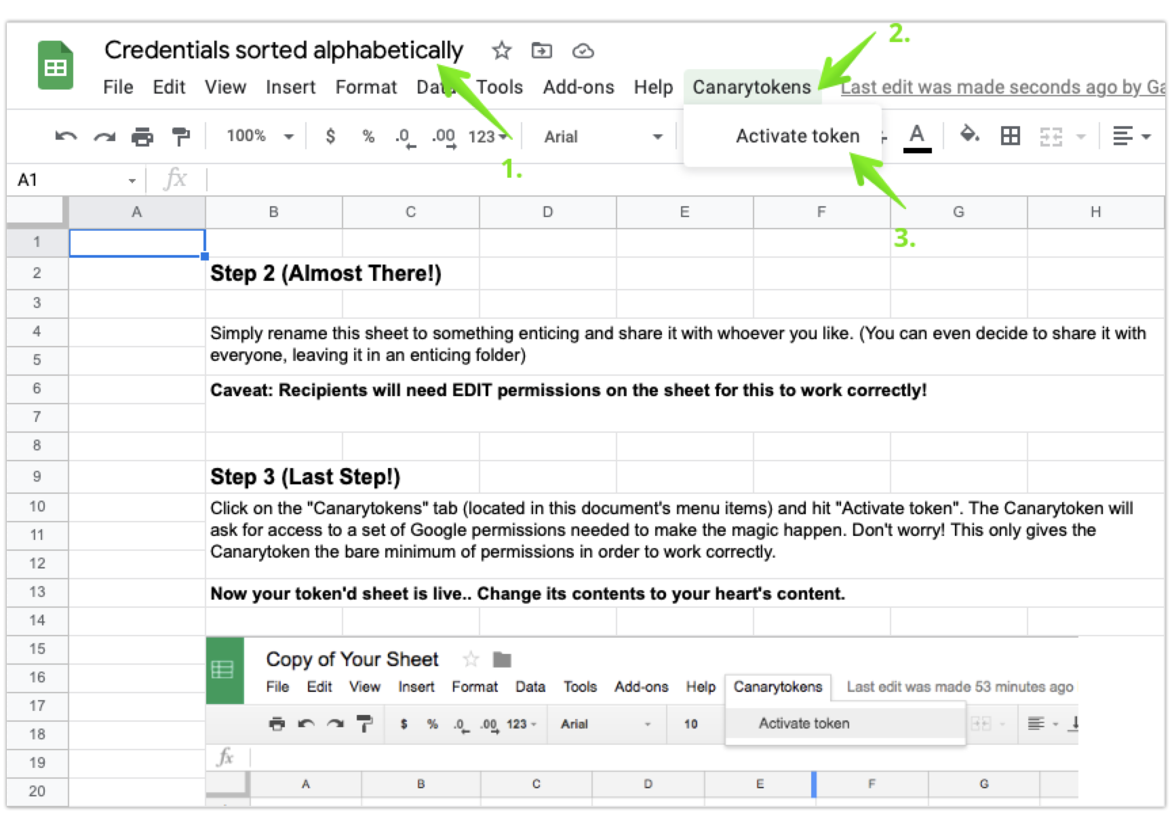This screenshot has height=814, width=1172.
Task: Click the embedded Copy of Your Sheet screenshot
Action: click(x=642, y=720)
